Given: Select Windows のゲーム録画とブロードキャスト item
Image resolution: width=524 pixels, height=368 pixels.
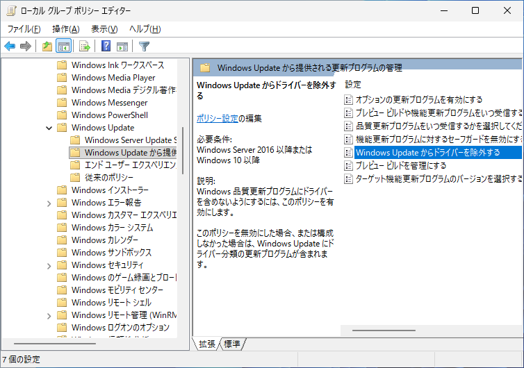Looking at the screenshot, I should (x=124, y=278).
